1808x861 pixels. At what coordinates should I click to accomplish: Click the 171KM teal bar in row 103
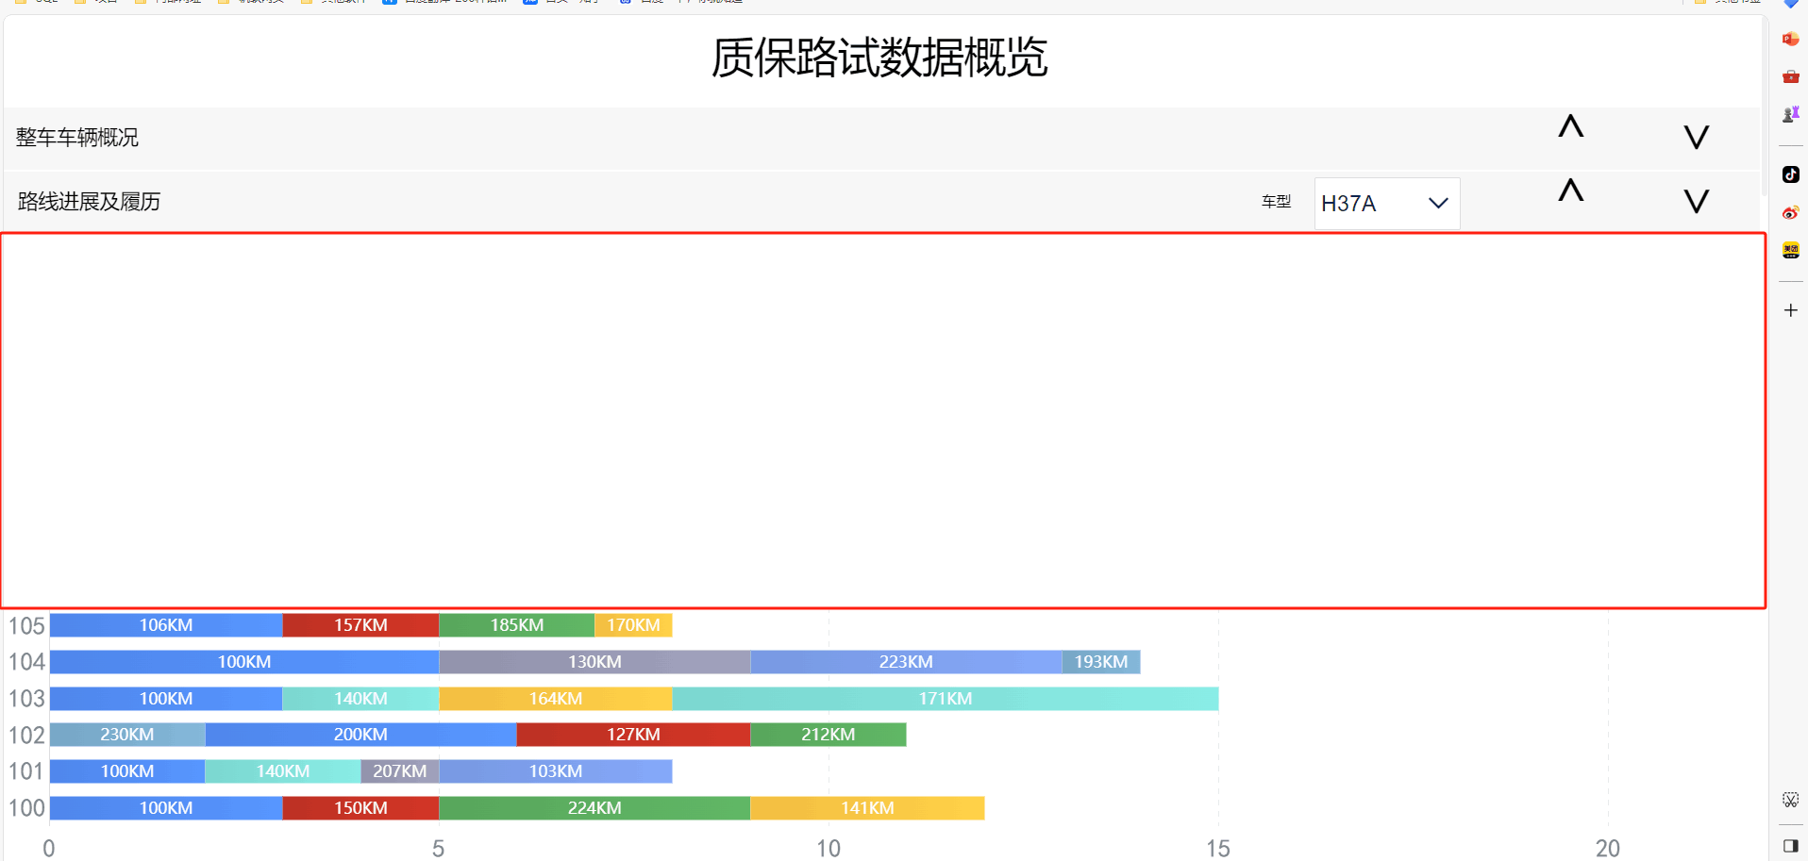[945, 699]
